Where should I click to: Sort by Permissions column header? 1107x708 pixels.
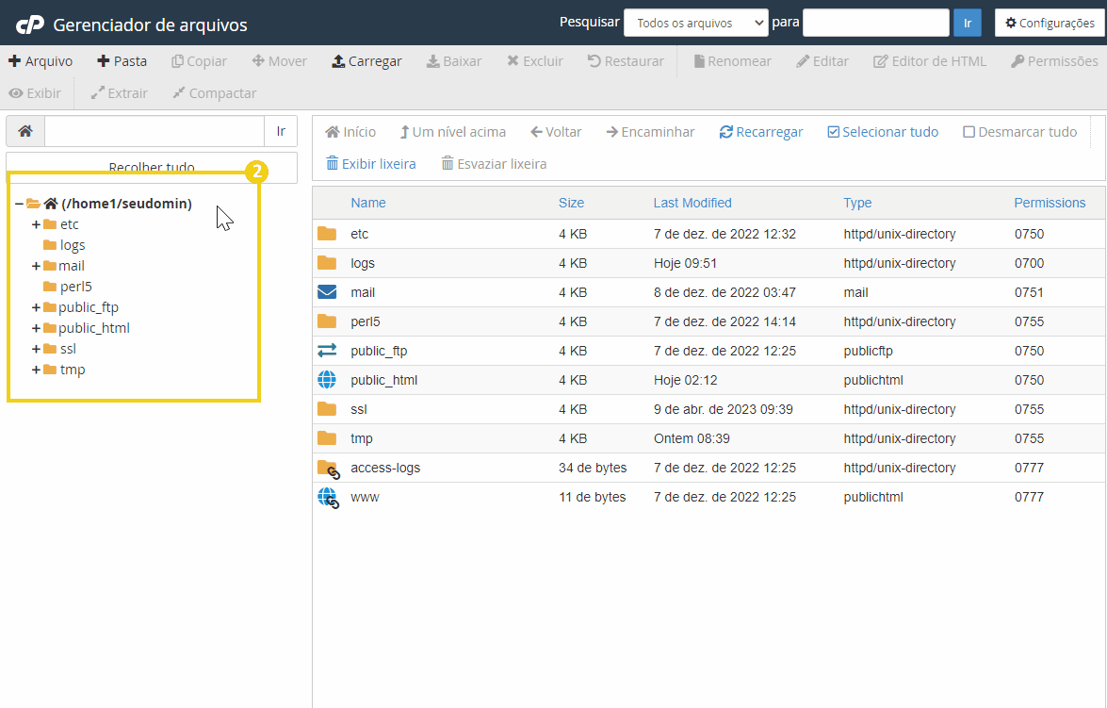click(x=1050, y=203)
